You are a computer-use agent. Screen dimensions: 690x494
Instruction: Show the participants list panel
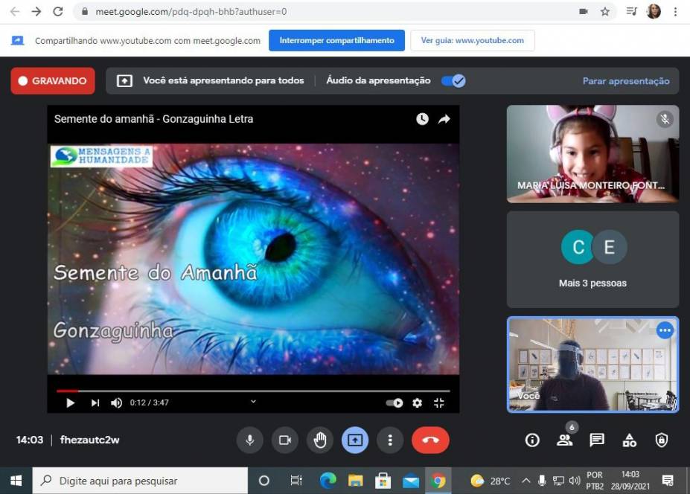coord(564,440)
